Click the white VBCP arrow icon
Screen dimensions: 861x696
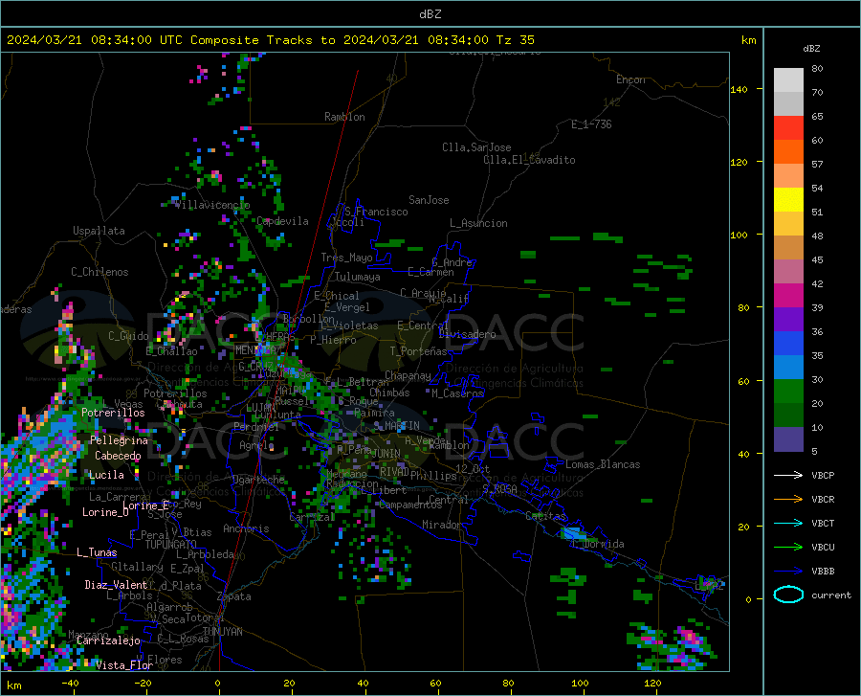788,475
